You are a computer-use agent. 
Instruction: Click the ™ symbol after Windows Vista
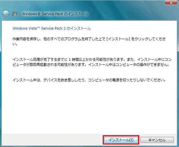pos(38,28)
